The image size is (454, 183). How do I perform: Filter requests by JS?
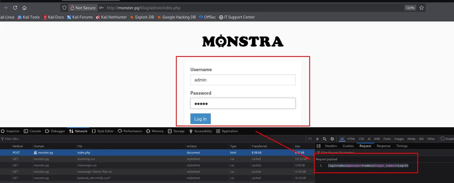coord(369,139)
